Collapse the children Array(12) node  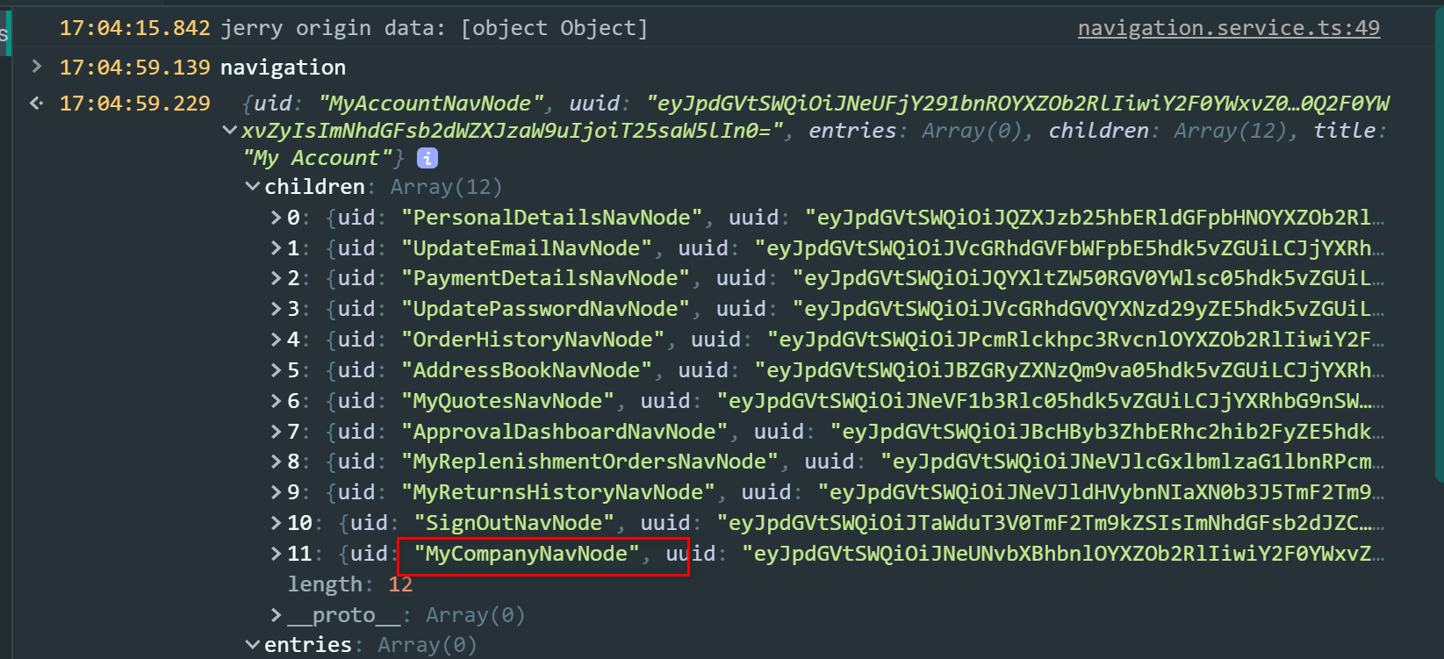(x=253, y=186)
